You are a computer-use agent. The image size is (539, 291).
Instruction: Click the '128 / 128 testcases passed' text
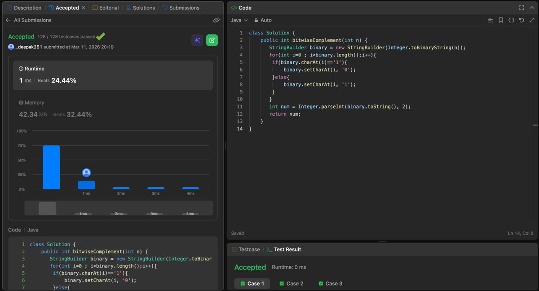66,37
